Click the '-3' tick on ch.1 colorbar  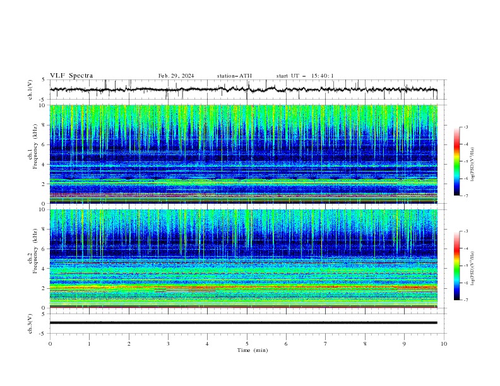[465, 127]
